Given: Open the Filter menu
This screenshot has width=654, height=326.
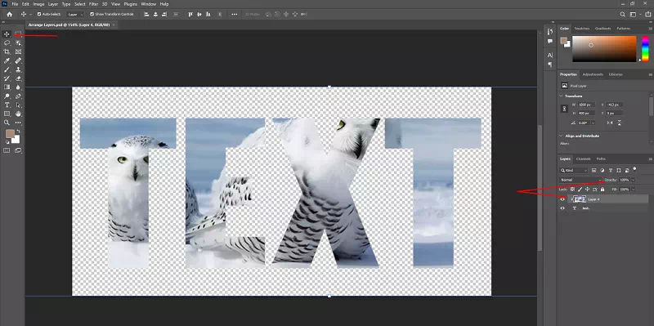Looking at the screenshot, I should 93,4.
